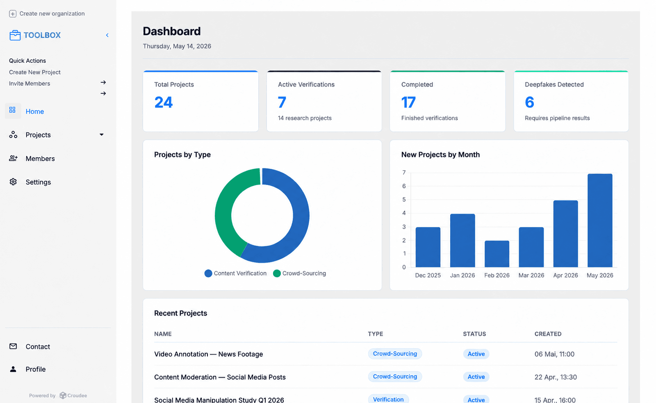Click the Thursday, May 14, 2026 date

(177, 46)
